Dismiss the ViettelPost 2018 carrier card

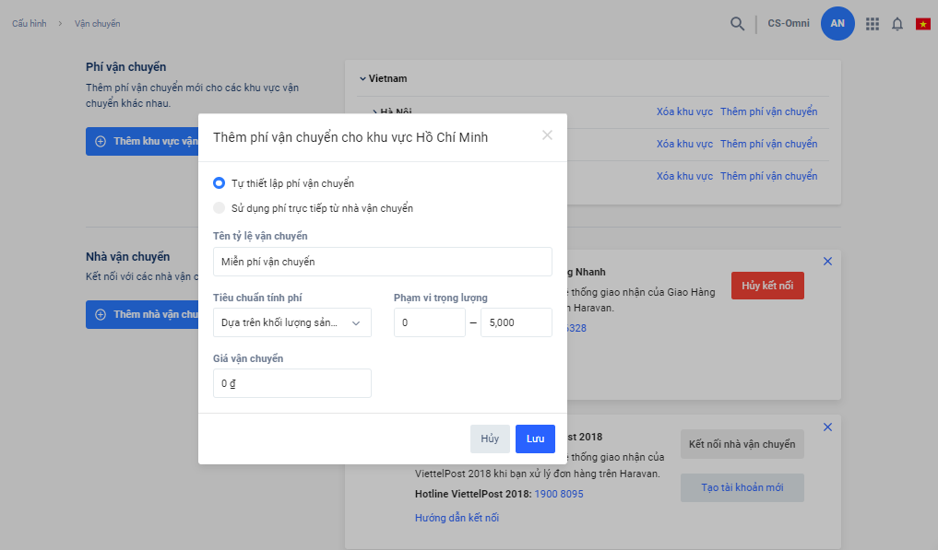click(x=827, y=427)
